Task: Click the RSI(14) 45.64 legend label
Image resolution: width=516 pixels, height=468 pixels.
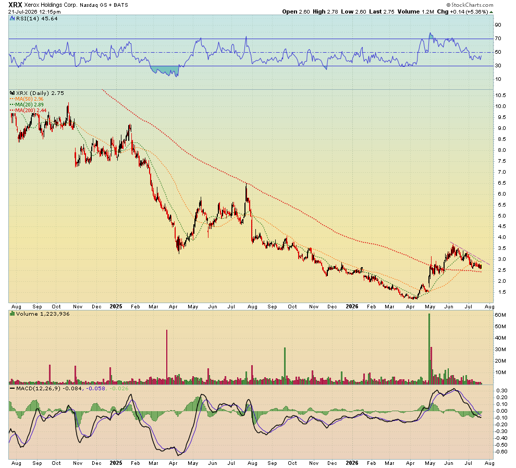Action: pyautogui.click(x=37, y=18)
